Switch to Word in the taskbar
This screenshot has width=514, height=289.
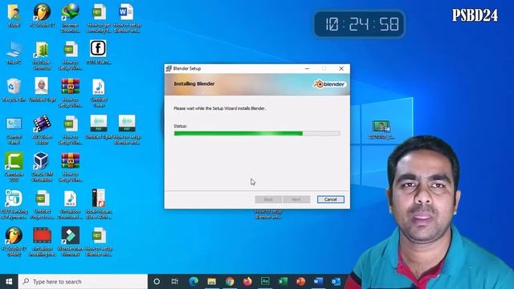click(x=318, y=282)
